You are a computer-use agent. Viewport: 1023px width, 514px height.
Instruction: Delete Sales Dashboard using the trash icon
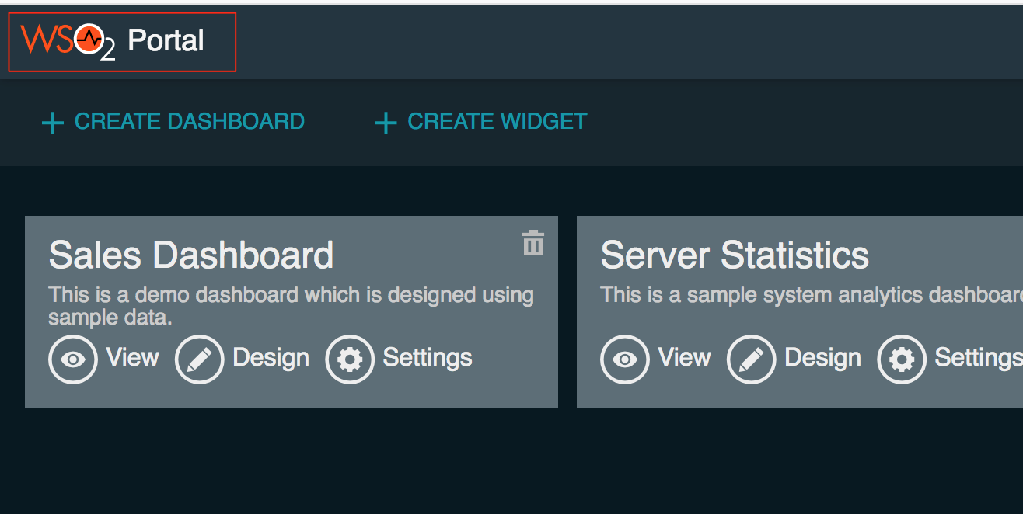tap(533, 243)
